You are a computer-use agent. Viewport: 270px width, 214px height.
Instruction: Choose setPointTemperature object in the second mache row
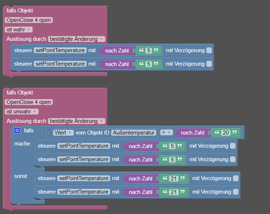(84, 159)
